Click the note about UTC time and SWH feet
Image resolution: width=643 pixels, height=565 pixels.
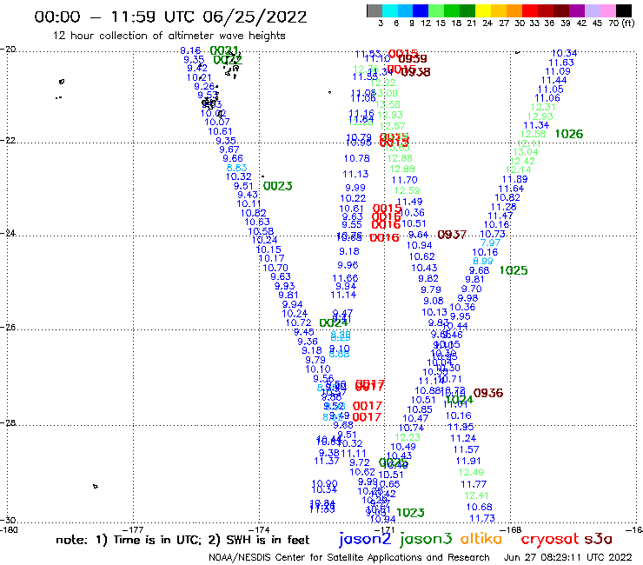click(x=182, y=540)
